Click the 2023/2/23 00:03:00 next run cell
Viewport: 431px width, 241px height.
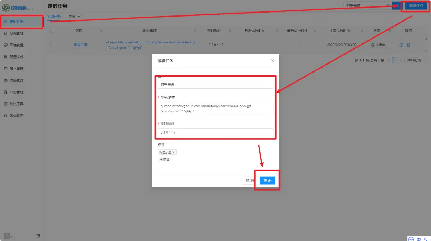click(x=342, y=45)
